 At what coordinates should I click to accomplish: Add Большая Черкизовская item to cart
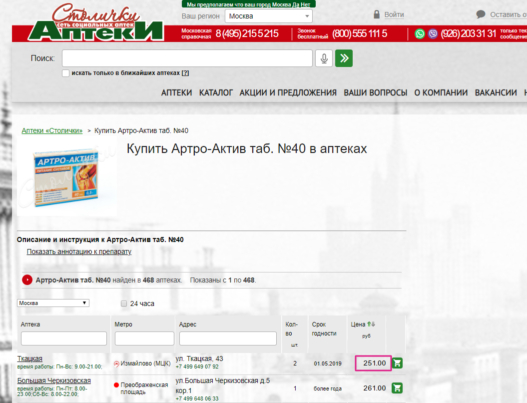(397, 388)
